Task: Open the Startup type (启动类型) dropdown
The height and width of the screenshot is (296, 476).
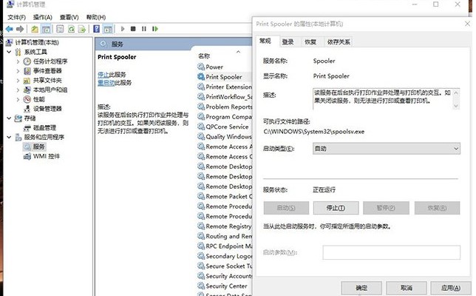Action: (x=387, y=149)
